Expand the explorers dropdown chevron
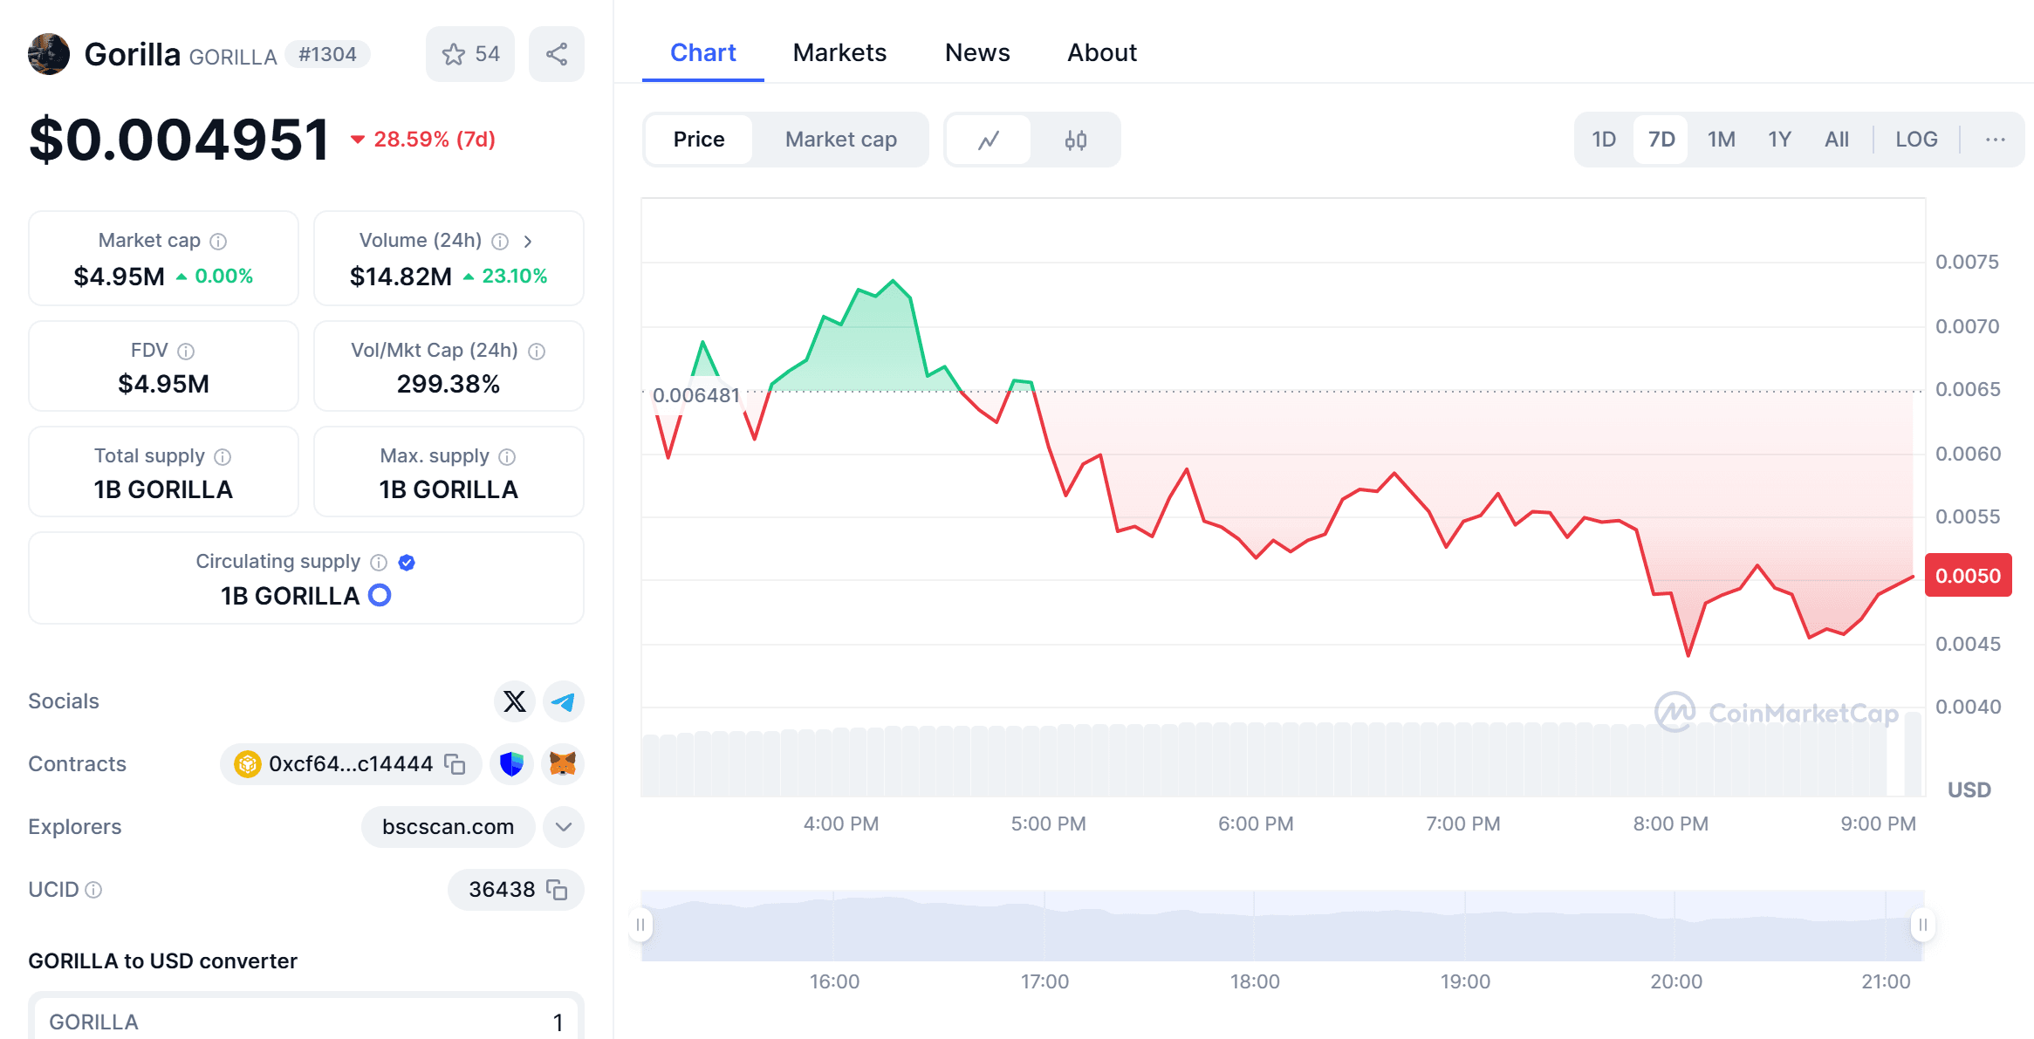Image resolution: width=2034 pixels, height=1039 pixels. (564, 827)
